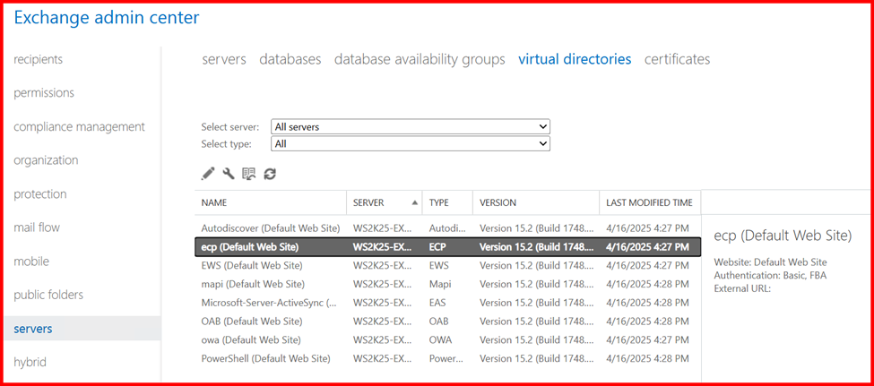Select the Autodiscover (Default Web Site) row

pyautogui.click(x=270, y=228)
